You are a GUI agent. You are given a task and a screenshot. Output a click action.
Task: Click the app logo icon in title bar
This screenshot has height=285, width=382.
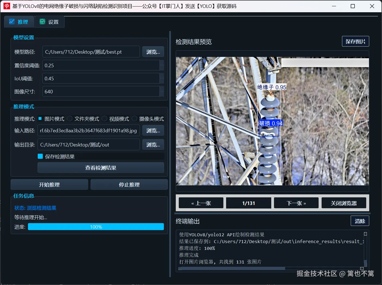click(7, 6)
